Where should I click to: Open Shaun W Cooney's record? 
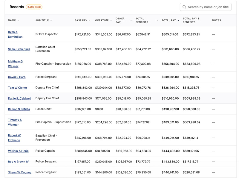[x=20, y=172]
